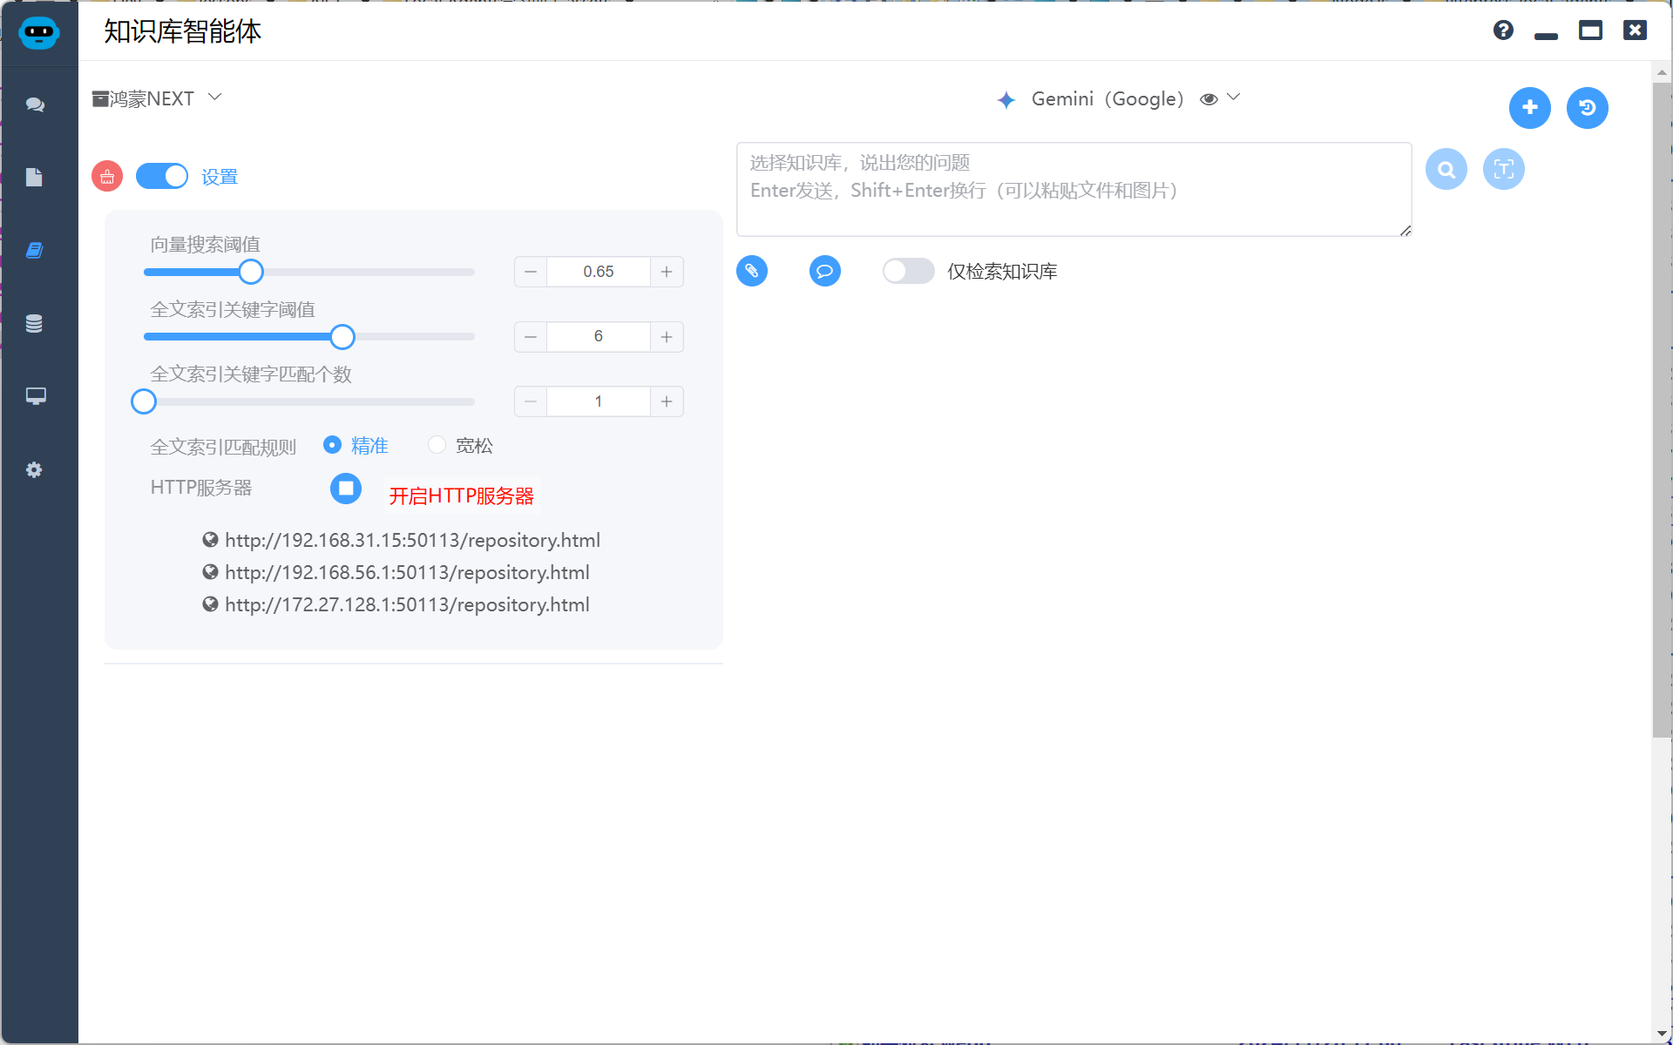Select the 精准 radio button
1673x1045 pixels.
pos(332,445)
